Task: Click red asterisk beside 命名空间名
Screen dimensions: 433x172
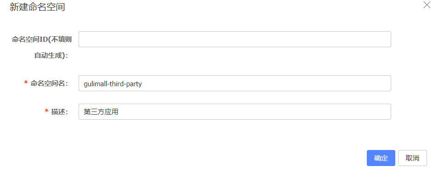Action: pyautogui.click(x=26, y=83)
